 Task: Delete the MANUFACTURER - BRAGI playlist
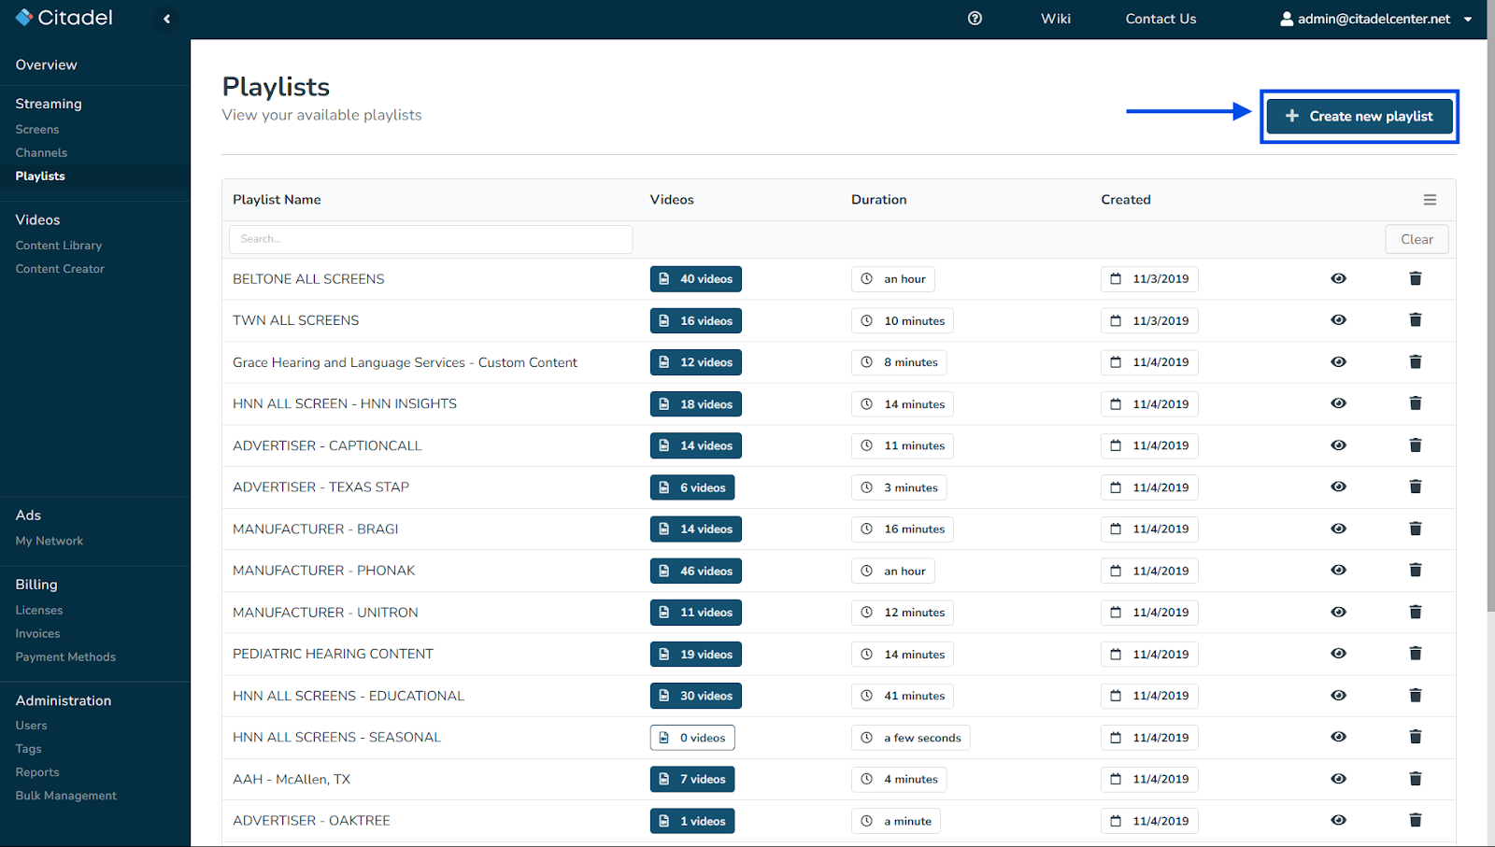[x=1416, y=529]
